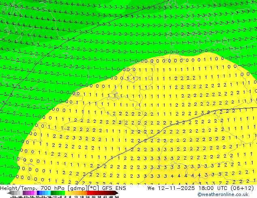Pick the dark blue legend swatch above -30
The image size is (257, 198).
pos(38,193)
